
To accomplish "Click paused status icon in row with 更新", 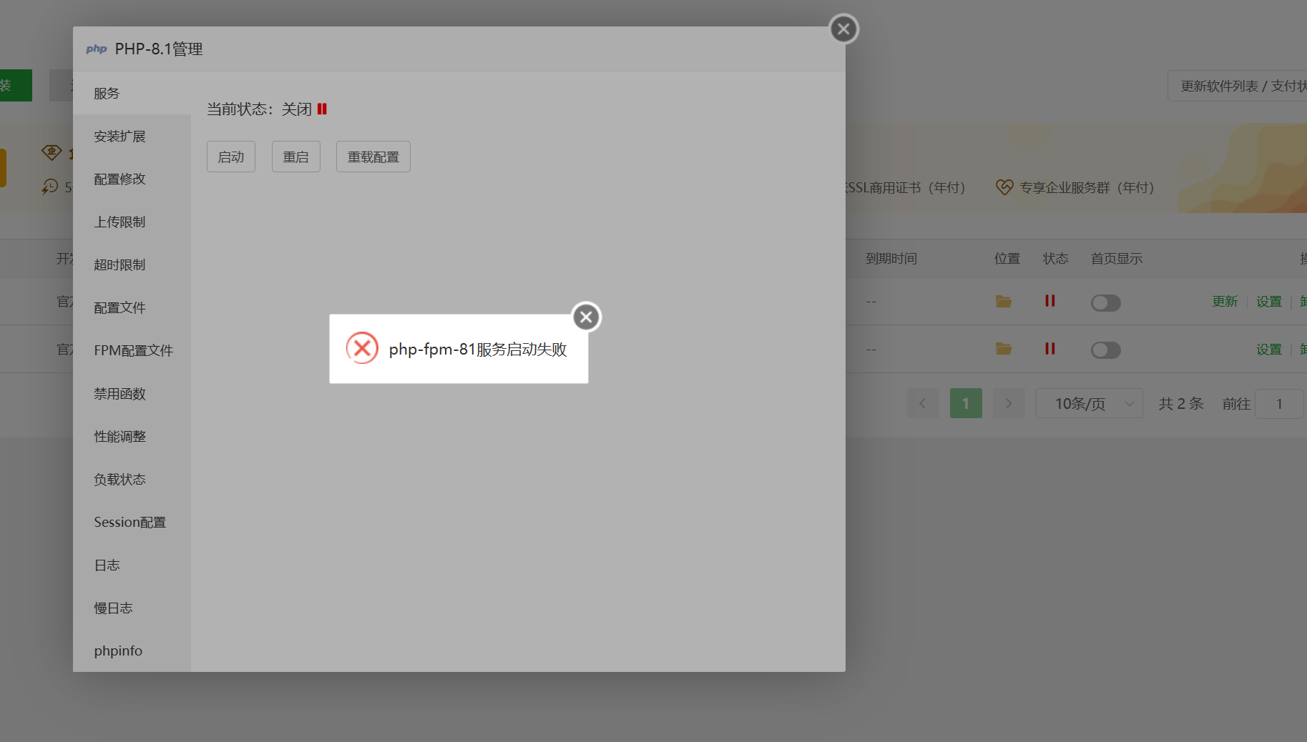I will coord(1050,301).
